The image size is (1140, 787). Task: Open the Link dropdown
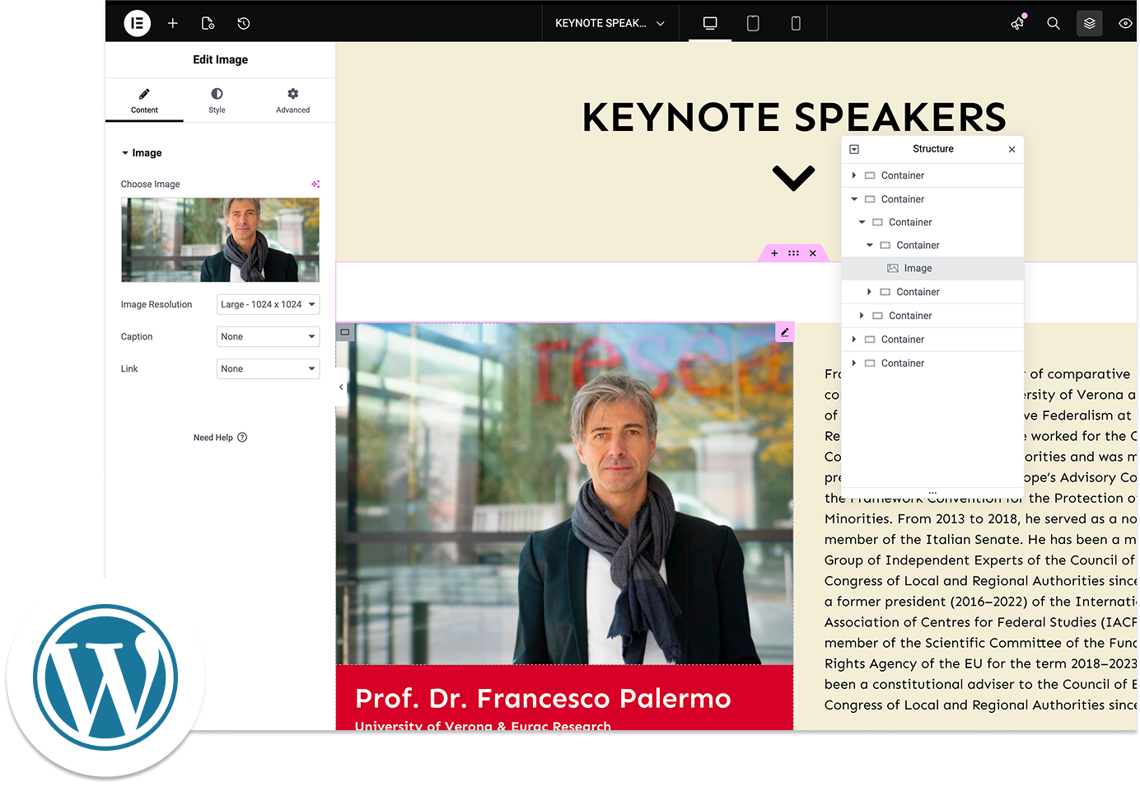click(268, 368)
